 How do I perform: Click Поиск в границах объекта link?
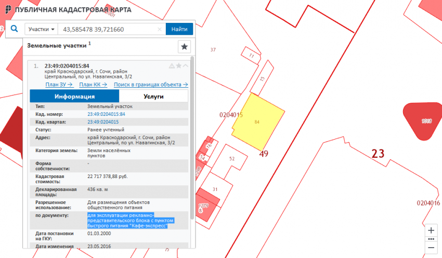pos(150,85)
